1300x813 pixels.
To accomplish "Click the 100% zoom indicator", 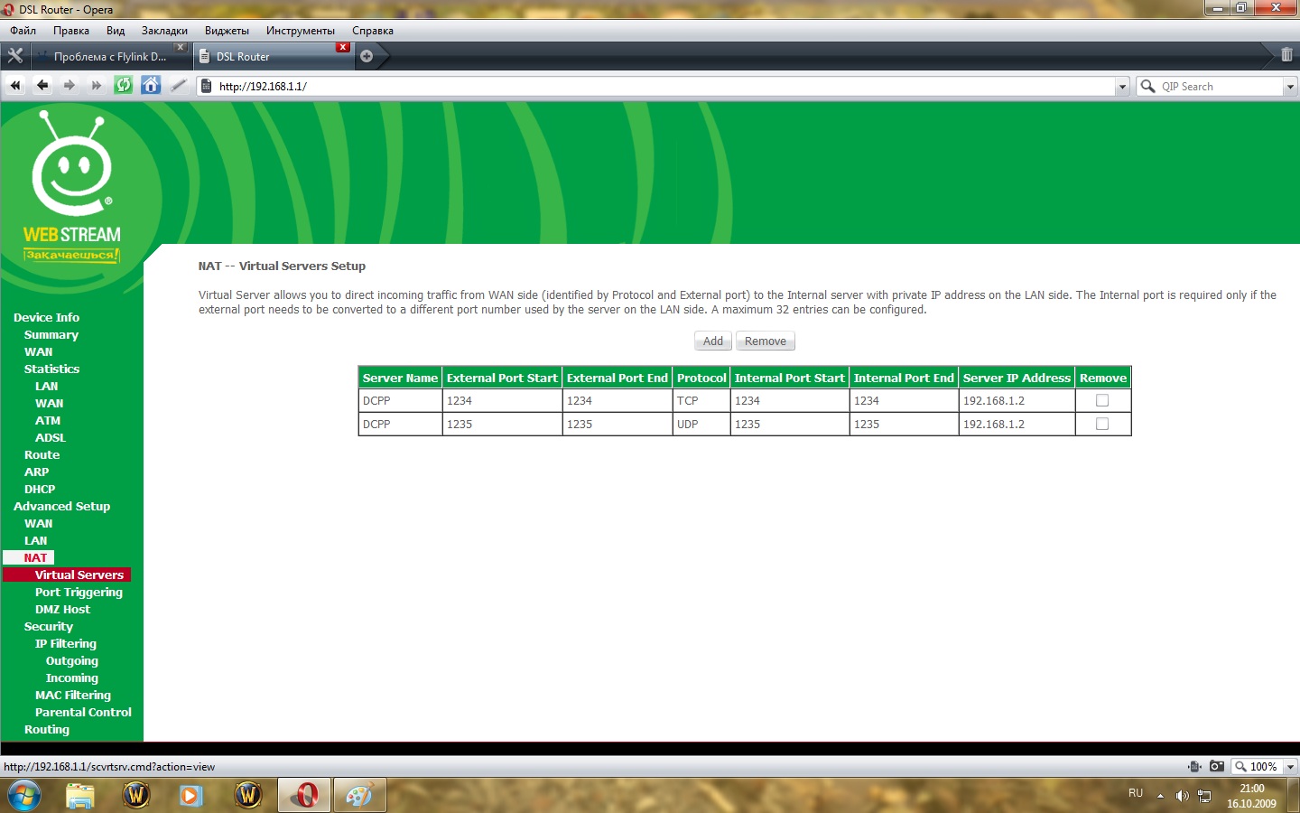I will 1262,767.
